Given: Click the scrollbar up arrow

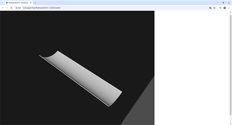Looking at the screenshot, I should (x=231, y=12).
